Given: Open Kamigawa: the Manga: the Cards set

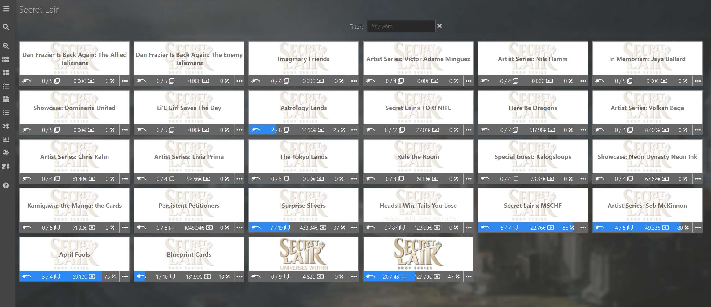Looking at the screenshot, I should point(75,205).
